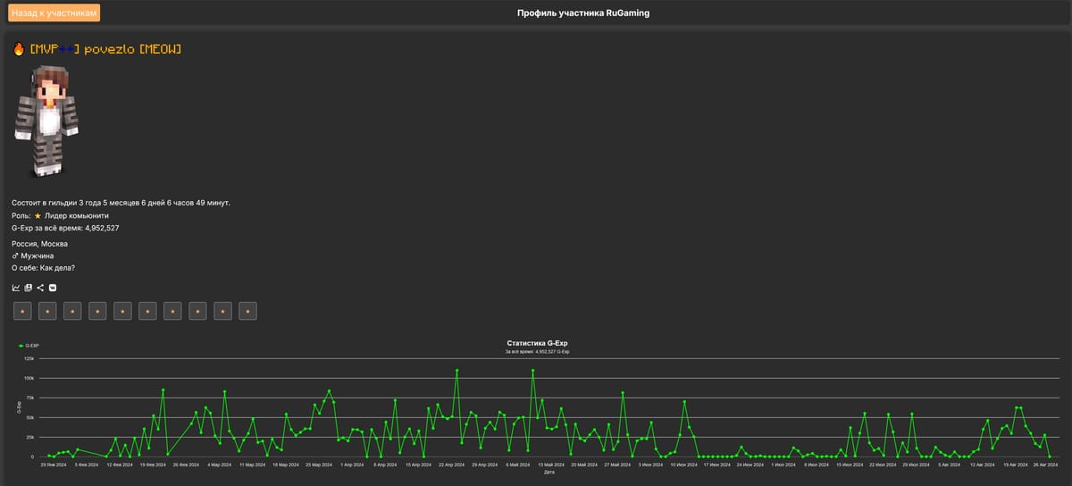This screenshot has height=486, width=1072.
Task: Click the news/log icon beside the chart icon
Action: (29, 288)
